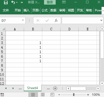Image resolution: width=104 pixels, height=97 pixels.
Task: Expand more quick access toolbar commands
Action: [22, 3]
